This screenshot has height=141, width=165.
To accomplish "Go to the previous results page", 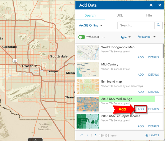I will coord(87,135).
